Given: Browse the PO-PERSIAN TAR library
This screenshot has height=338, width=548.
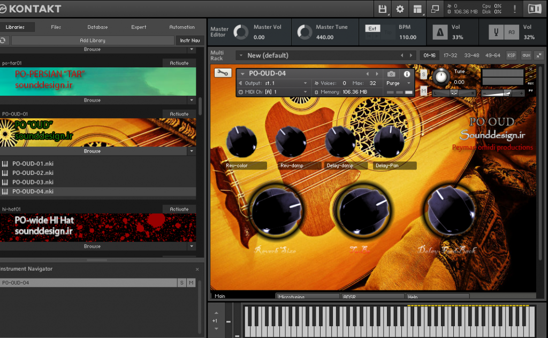Looking at the screenshot, I should point(92,100).
